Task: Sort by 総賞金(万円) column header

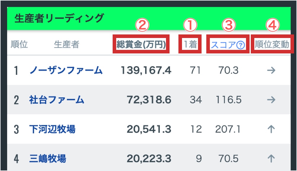Action: 141,45
